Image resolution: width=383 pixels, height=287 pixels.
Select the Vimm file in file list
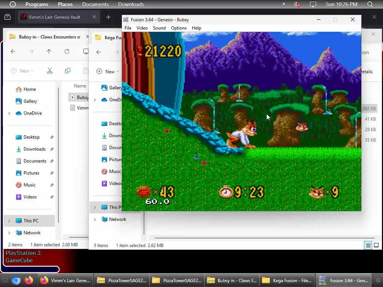pyautogui.click(x=79, y=108)
